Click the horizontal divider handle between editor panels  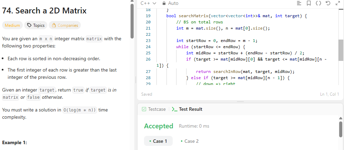click(240, 101)
